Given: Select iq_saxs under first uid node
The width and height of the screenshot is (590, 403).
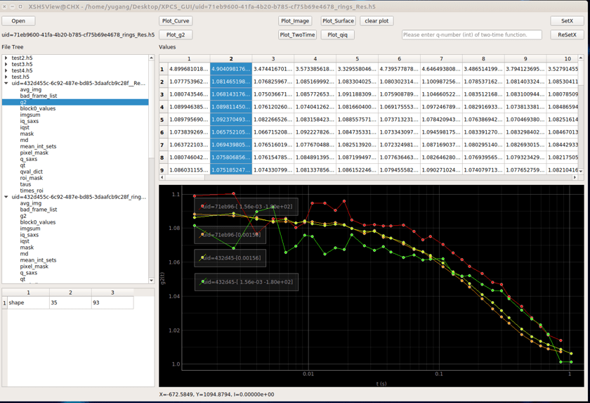Looking at the screenshot, I should coord(29,121).
